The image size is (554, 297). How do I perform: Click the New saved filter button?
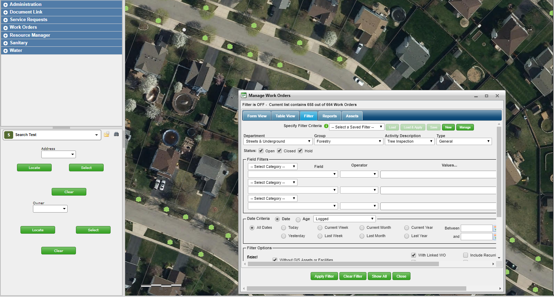click(x=448, y=127)
